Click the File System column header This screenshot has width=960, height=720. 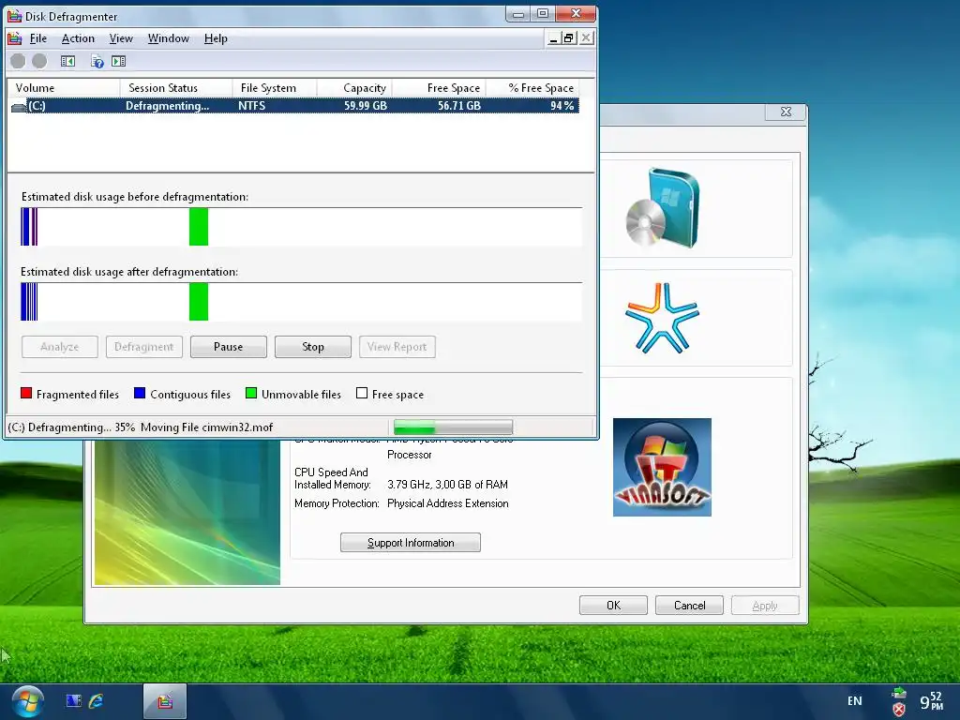(275, 88)
